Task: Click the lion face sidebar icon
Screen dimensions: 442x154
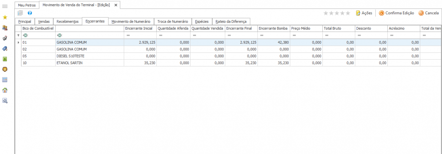Action: [x=5, y=69]
